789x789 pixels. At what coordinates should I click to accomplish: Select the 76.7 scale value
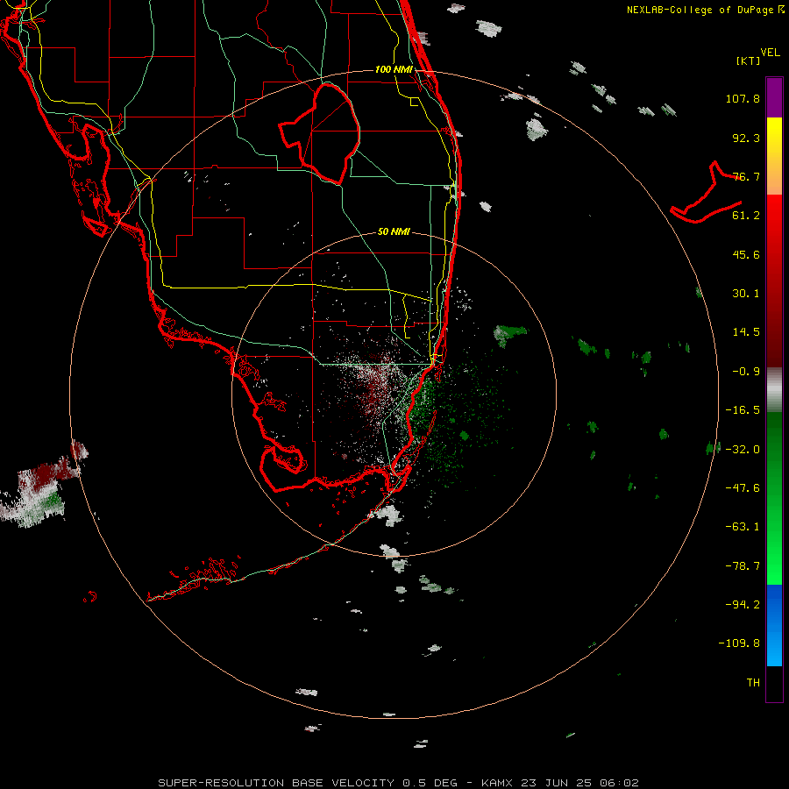click(746, 176)
